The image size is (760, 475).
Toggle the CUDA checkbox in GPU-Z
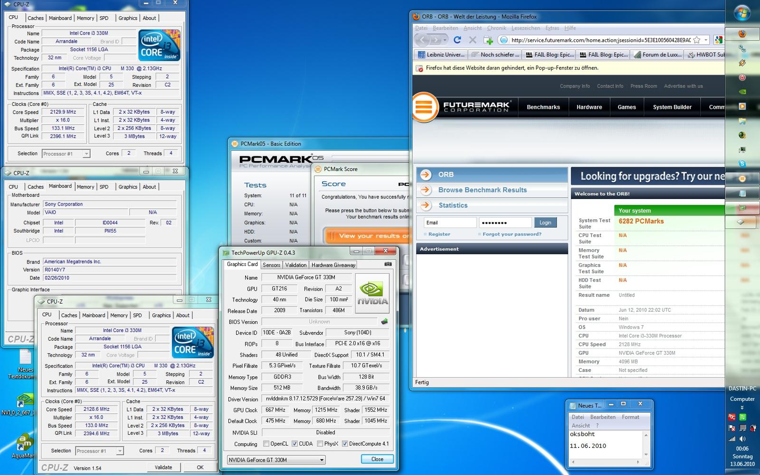(294, 444)
